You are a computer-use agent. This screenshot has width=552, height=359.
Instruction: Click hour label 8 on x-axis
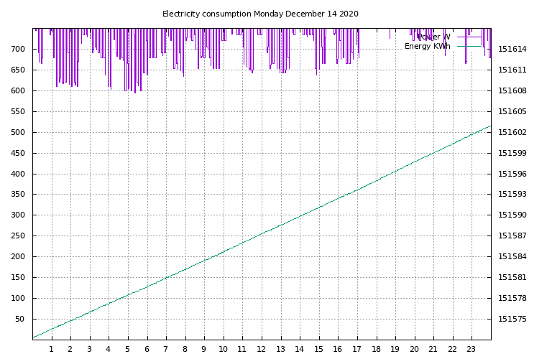point(185,349)
